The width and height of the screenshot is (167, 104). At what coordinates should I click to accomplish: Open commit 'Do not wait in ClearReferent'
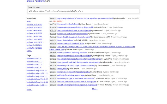[x=68, y=24]
